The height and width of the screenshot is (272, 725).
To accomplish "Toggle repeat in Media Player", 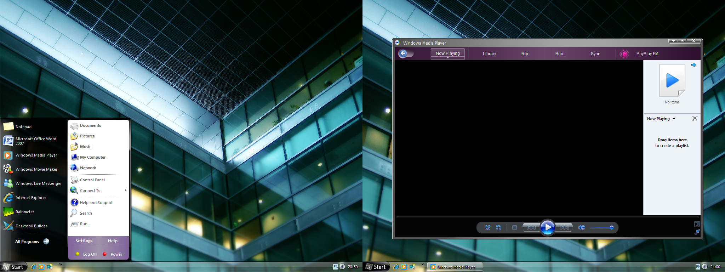I will pos(498,227).
